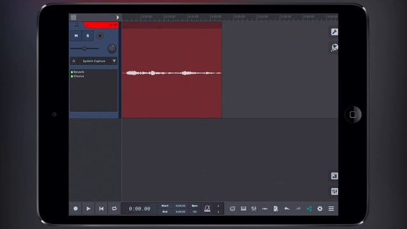Viewport: 407px width, 229px height.
Task: Click the three-dots node icon in the toolbar
Action: tap(265, 209)
